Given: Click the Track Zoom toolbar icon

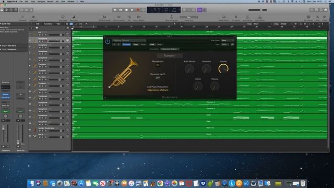Looking at the screenshot, I should coord(33,18).
